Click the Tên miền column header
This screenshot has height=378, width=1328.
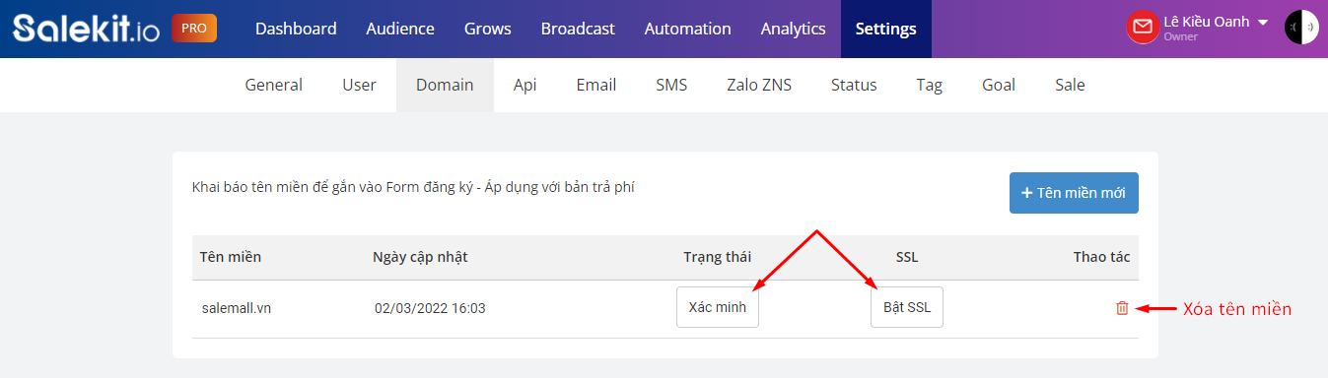pos(230,257)
